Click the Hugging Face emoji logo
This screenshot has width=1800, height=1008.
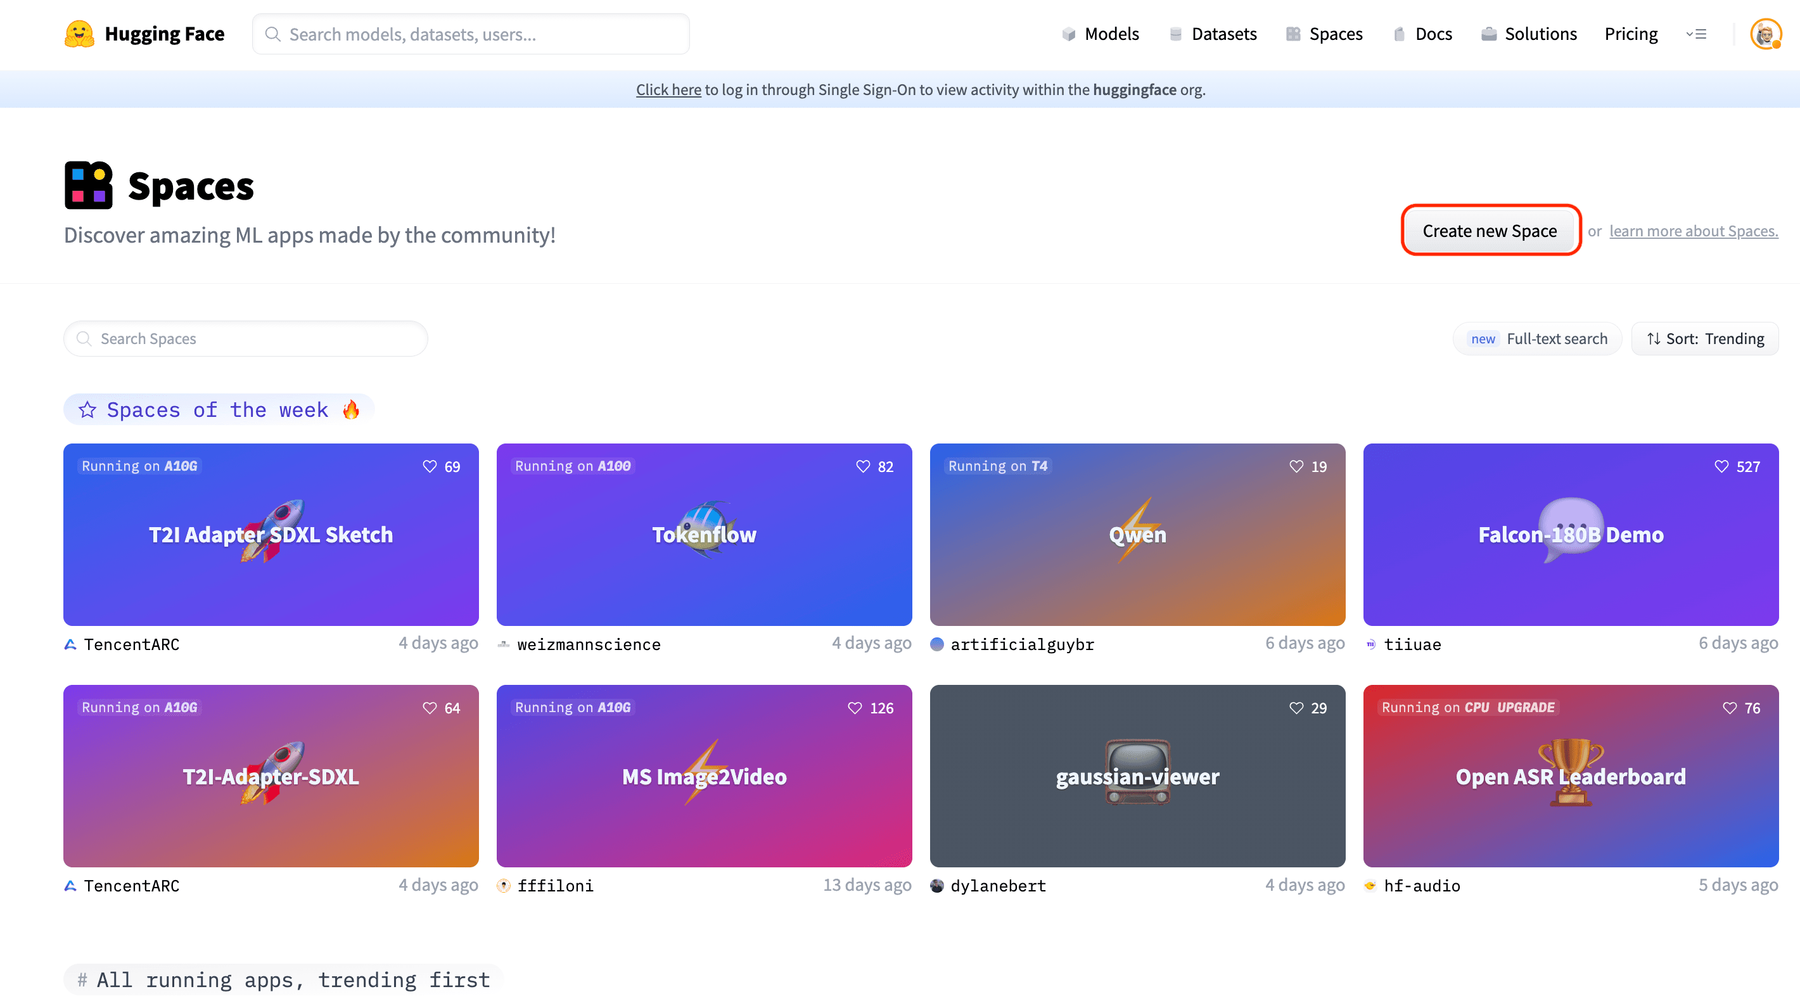79,34
